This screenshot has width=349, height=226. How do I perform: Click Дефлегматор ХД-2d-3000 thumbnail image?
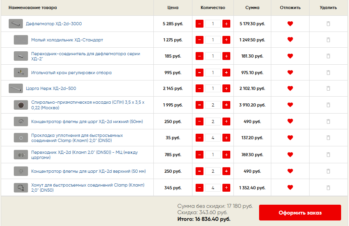[16, 24]
